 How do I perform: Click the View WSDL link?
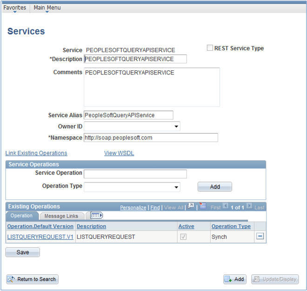click(x=119, y=153)
